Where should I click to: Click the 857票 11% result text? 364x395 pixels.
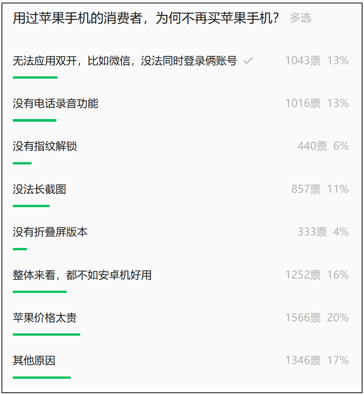[x=320, y=189]
